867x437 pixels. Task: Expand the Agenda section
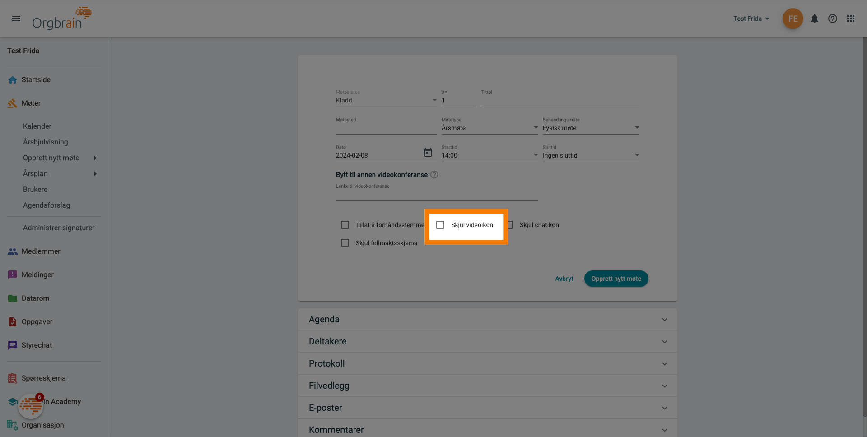click(488, 320)
